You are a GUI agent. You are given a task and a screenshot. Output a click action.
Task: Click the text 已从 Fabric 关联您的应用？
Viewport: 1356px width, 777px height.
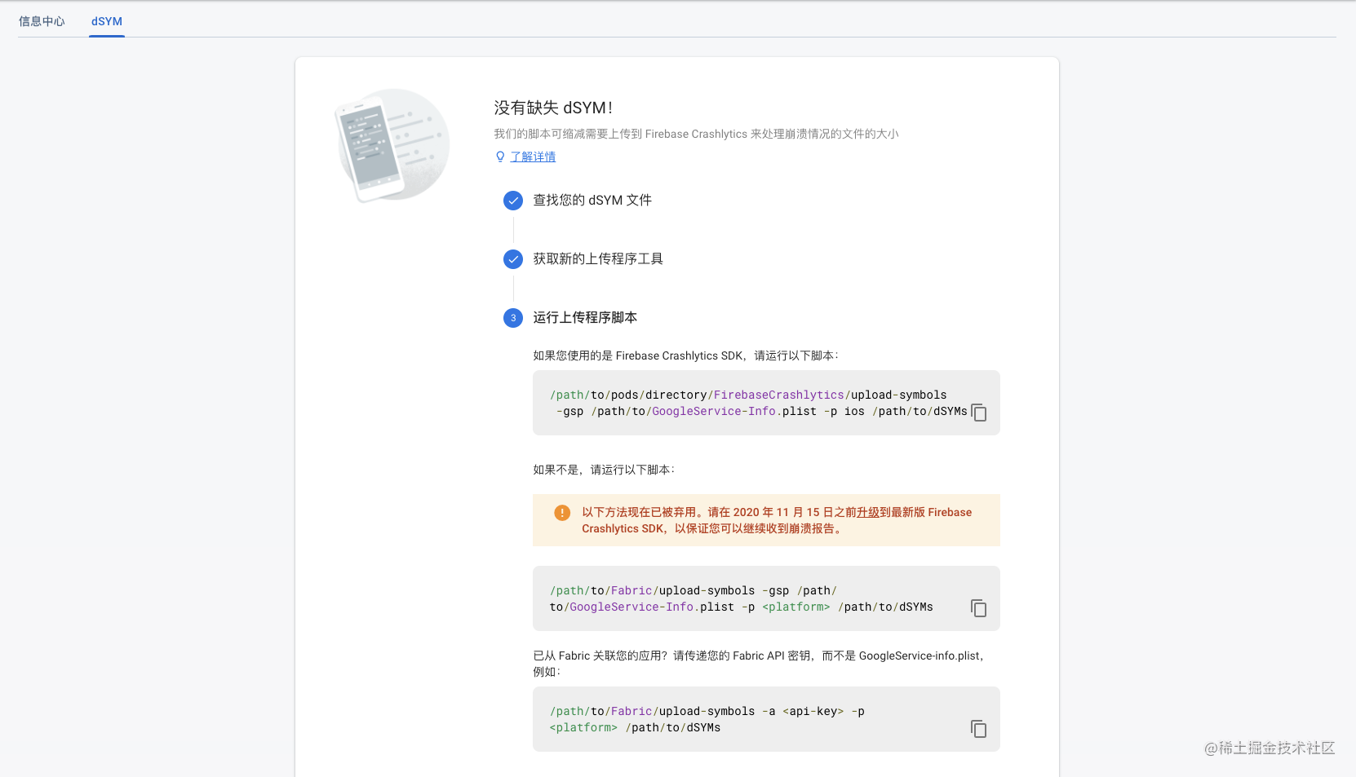[x=600, y=656]
